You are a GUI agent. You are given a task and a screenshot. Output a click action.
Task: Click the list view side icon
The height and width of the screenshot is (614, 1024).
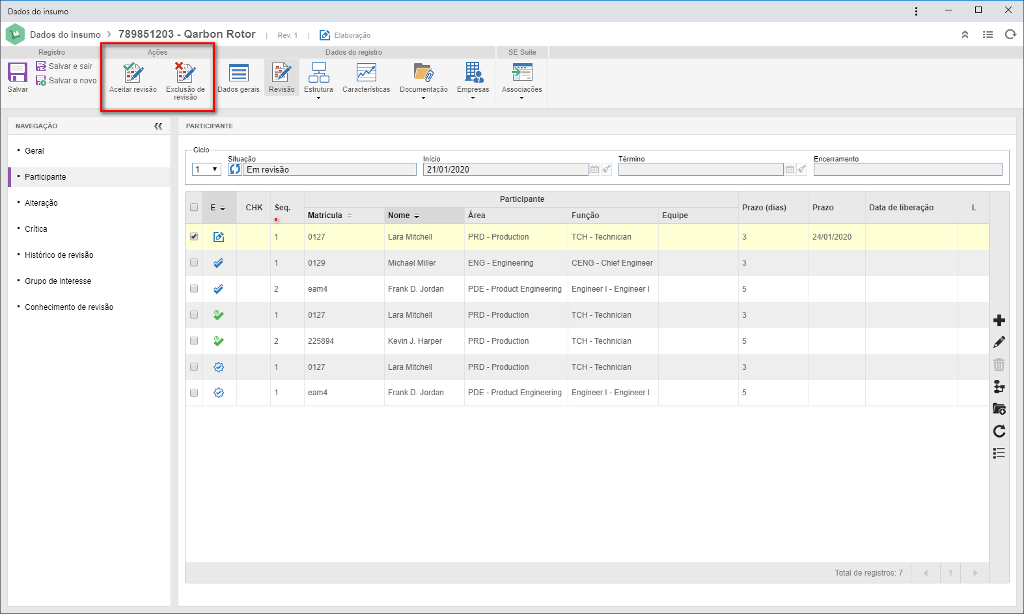[x=999, y=453]
